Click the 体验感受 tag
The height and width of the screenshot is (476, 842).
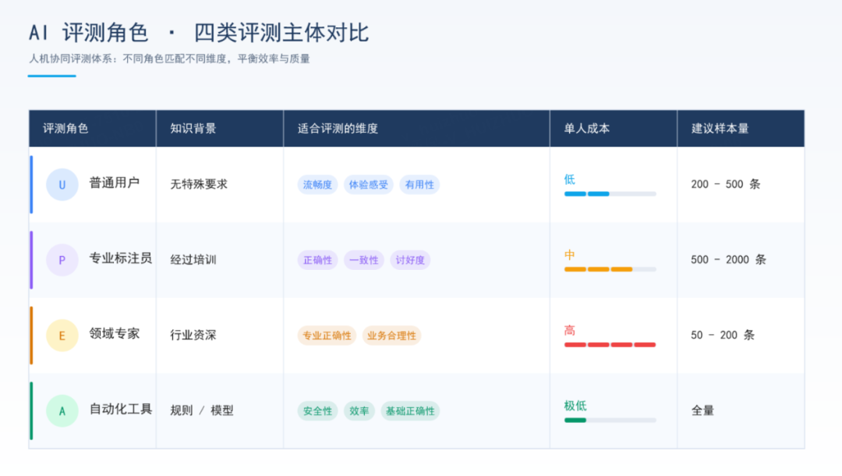(x=368, y=185)
